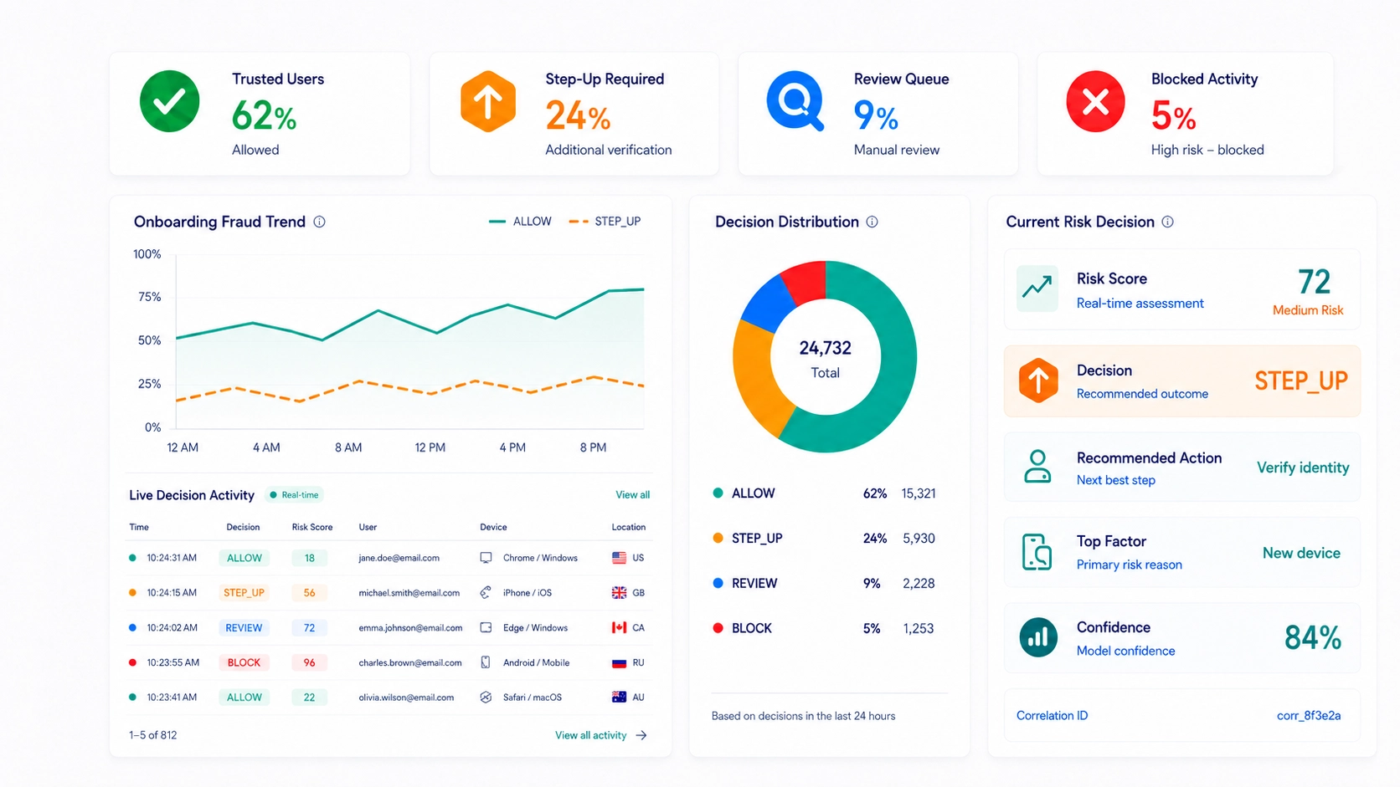Click the New device top factor value
Viewport: 1400px width, 787px height.
click(x=1301, y=553)
